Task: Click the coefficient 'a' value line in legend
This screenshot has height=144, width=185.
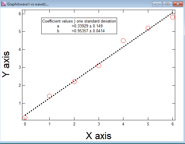Action: pos(79,26)
